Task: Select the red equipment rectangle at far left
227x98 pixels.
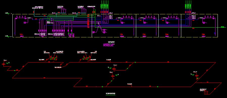Action: [x=4, y=64]
